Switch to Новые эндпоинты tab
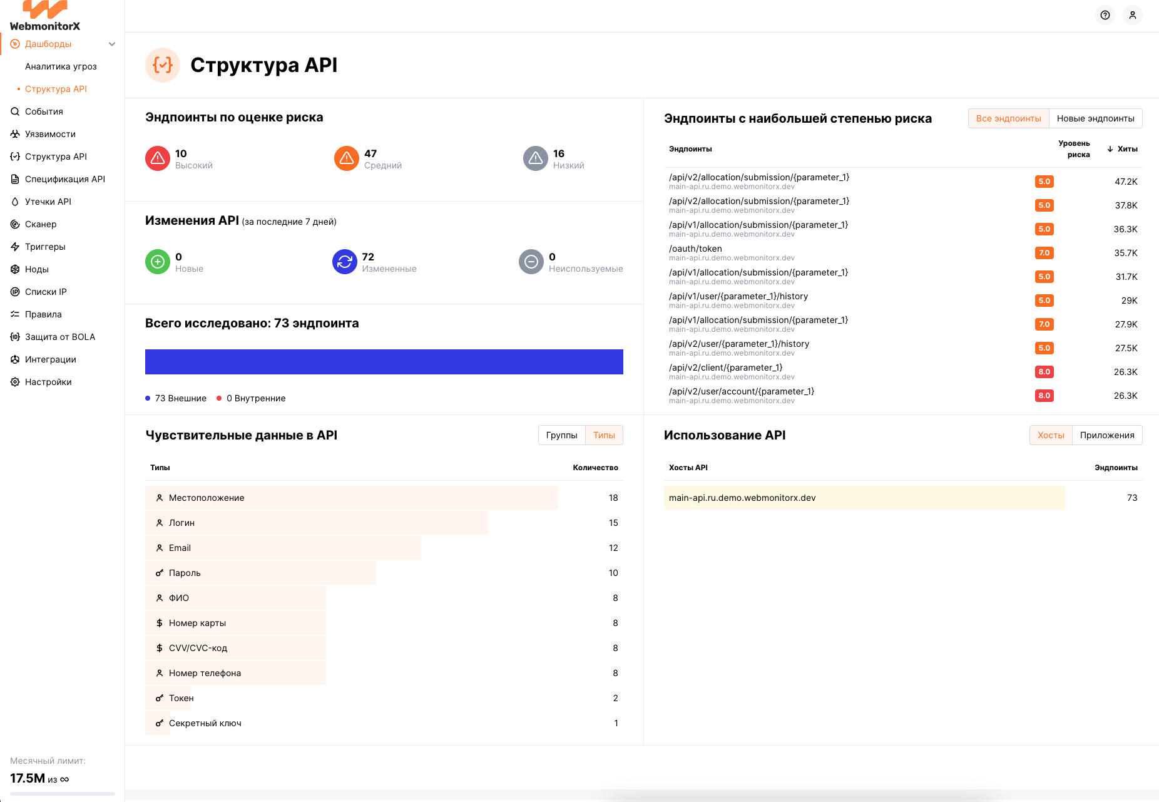Image resolution: width=1159 pixels, height=802 pixels. click(x=1096, y=118)
